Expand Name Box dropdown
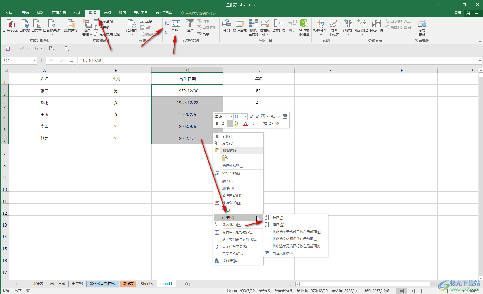 point(34,60)
